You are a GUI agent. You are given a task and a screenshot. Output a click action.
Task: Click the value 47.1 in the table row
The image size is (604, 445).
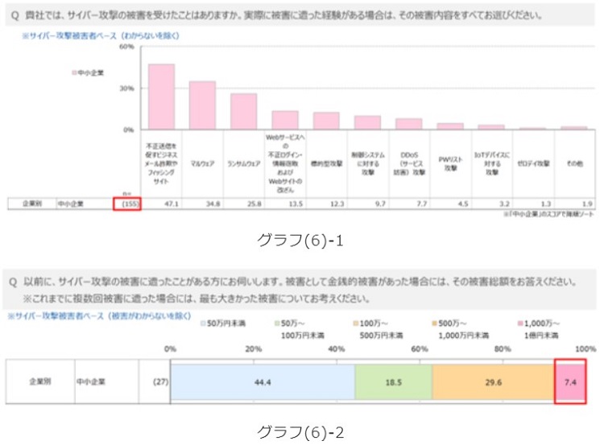click(172, 204)
